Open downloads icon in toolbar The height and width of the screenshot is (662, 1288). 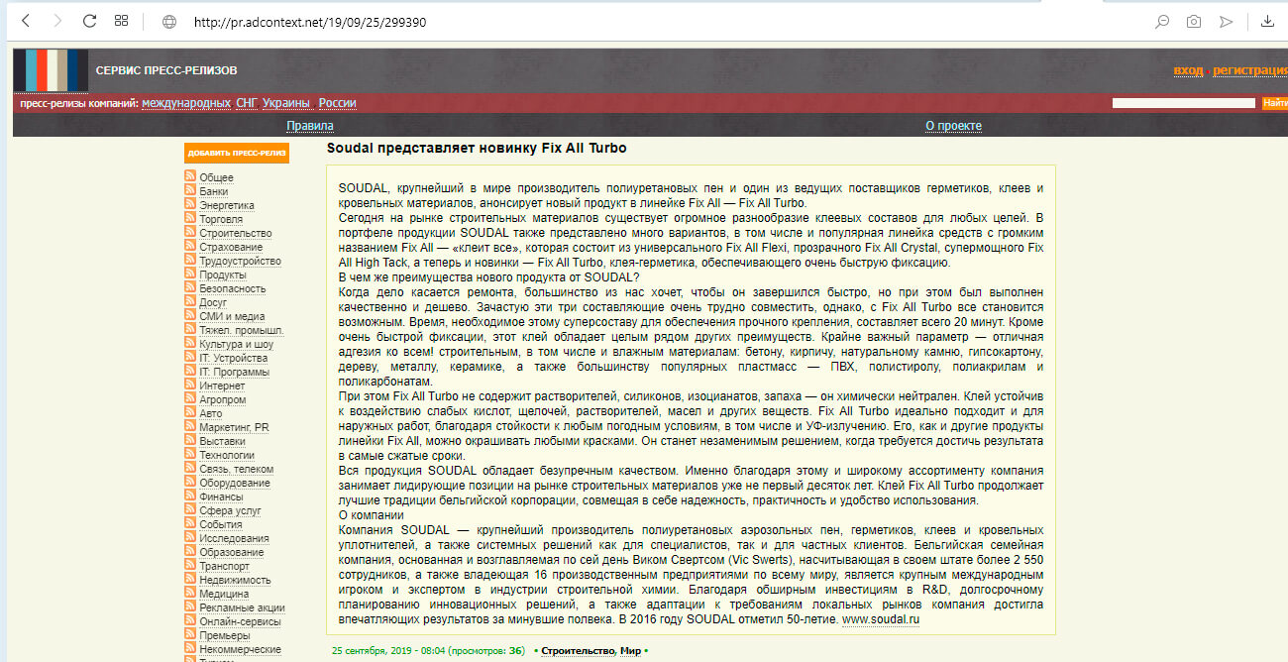tap(1267, 22)
